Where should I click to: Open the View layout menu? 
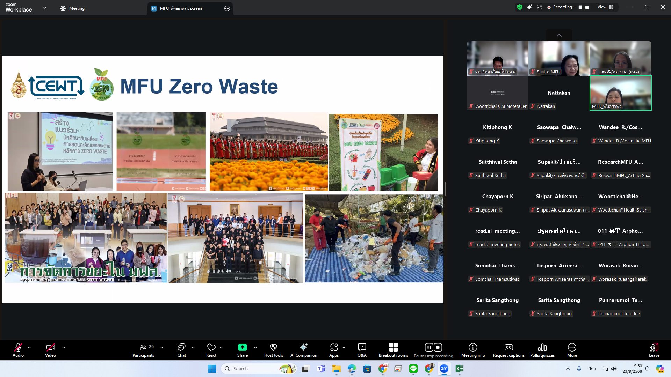pyautogui.click(x=605, y=7)
